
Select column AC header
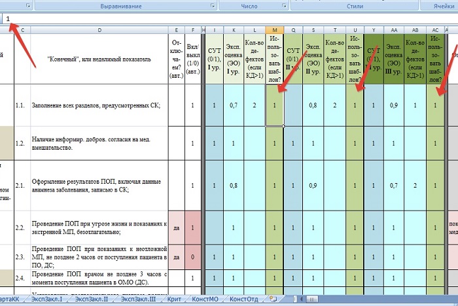[x=435, y=30]
